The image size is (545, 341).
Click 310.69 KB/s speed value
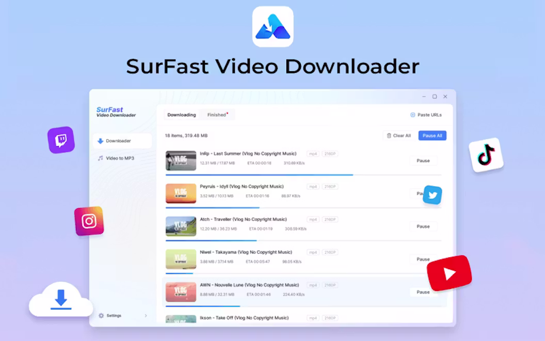click(294, 163)
